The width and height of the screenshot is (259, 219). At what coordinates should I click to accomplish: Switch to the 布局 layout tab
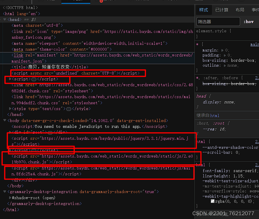click(240, 10)
